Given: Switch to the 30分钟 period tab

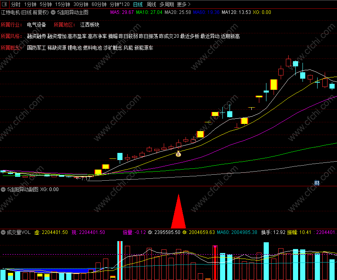Looking at the screenshot, I should coord(81,4).
